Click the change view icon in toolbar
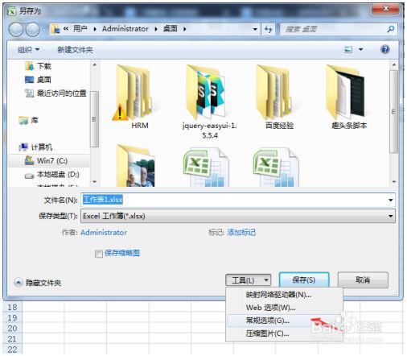 [x=348, y=49]
